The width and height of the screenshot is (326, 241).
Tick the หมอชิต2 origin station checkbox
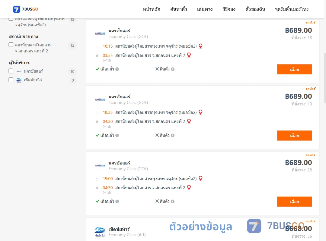tap(11, 19)
